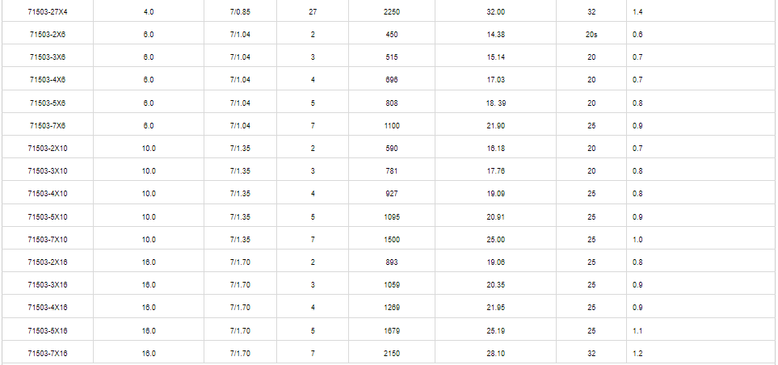The image size is (778, 365).
Task: Select the 25.00 value cell
Action: tap(496, 240)
